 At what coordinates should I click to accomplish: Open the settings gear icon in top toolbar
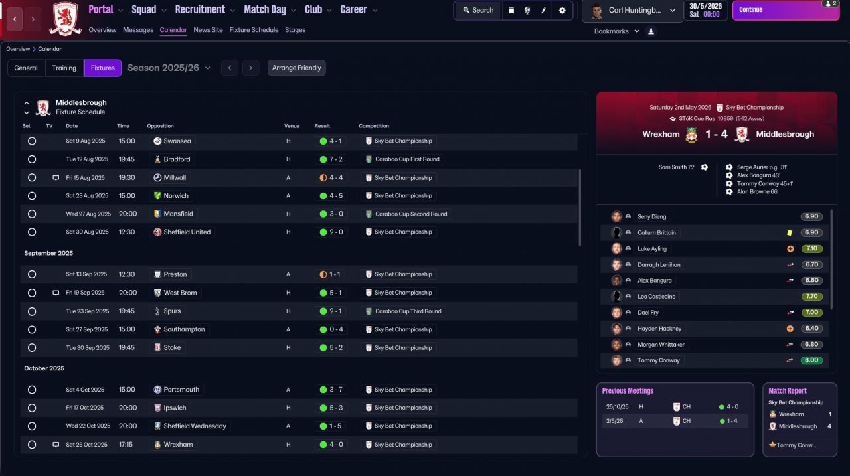[x=562, y=10]
